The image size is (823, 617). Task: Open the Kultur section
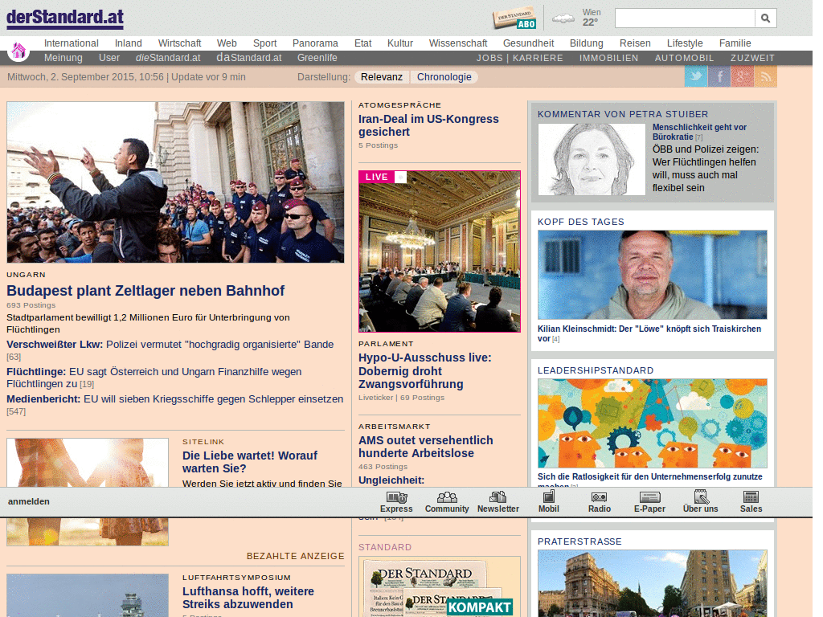click(400, 43)
